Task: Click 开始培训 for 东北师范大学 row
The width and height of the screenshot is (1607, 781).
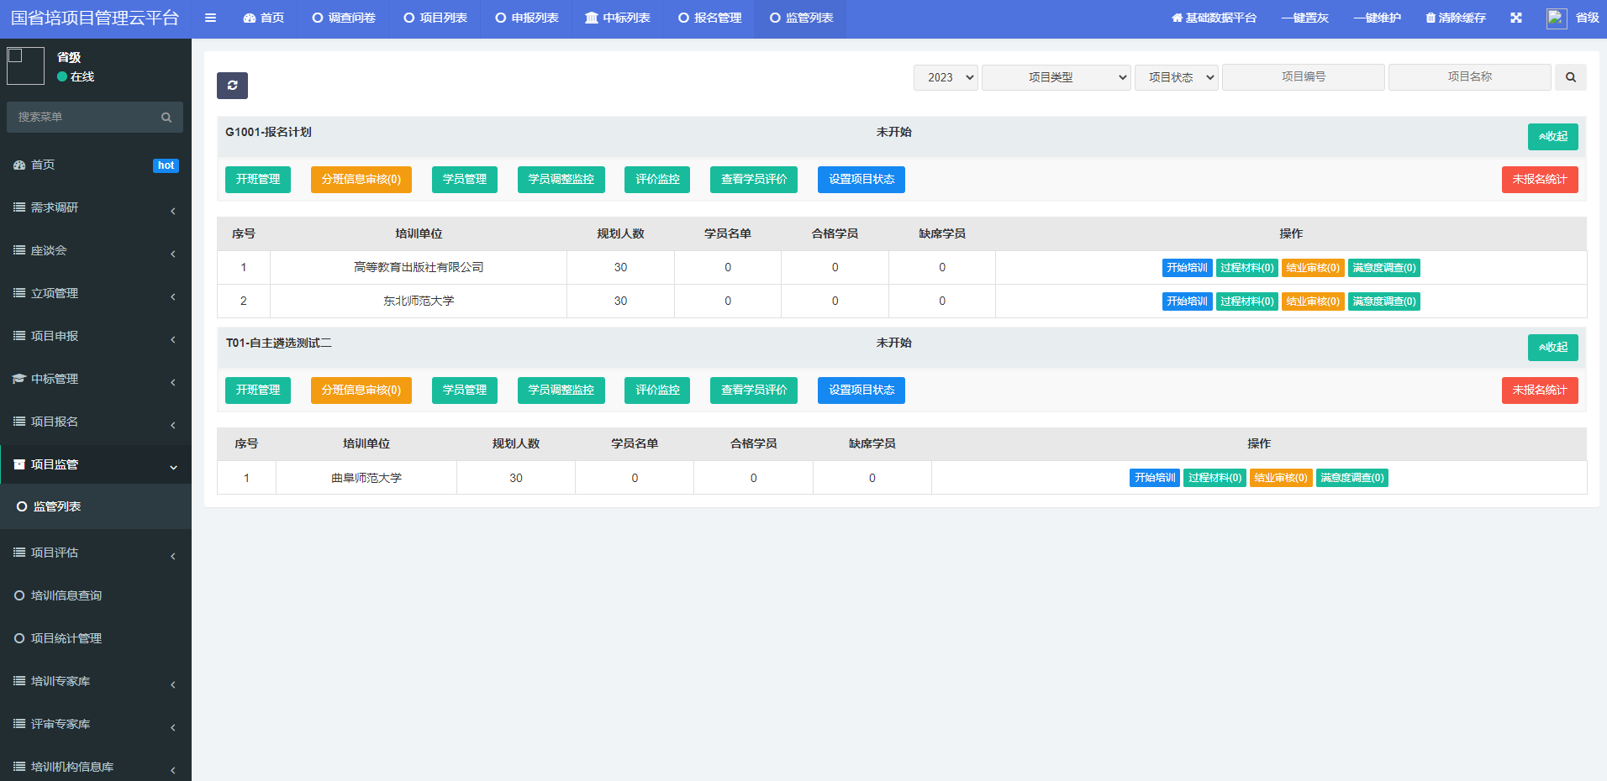Action: pos(1187,301)
